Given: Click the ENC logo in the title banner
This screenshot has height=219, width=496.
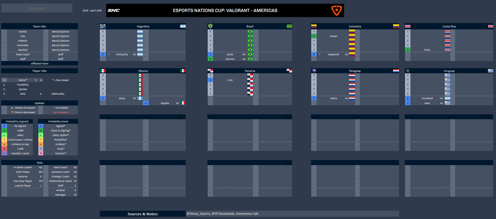Looking at the screenshot, I should click(114, 10).
